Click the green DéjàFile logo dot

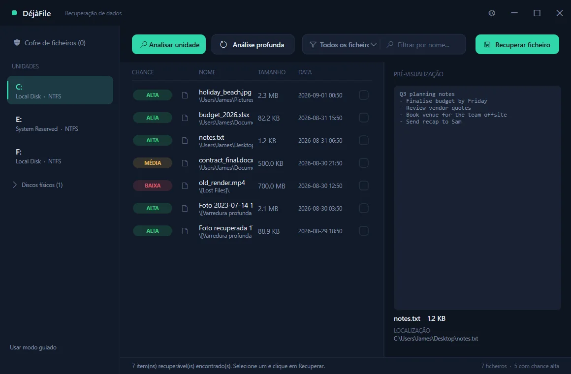(x=14, y=13)
